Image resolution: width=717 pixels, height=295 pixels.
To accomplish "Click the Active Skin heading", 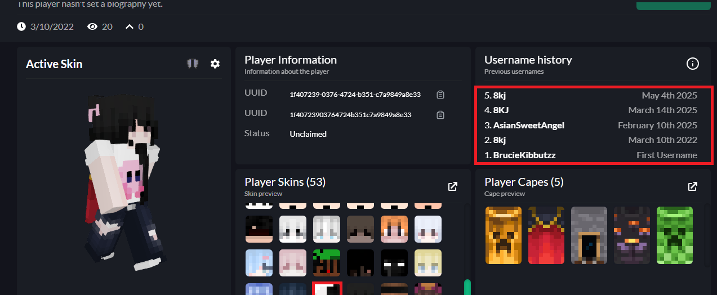I will tap(54, 64).
